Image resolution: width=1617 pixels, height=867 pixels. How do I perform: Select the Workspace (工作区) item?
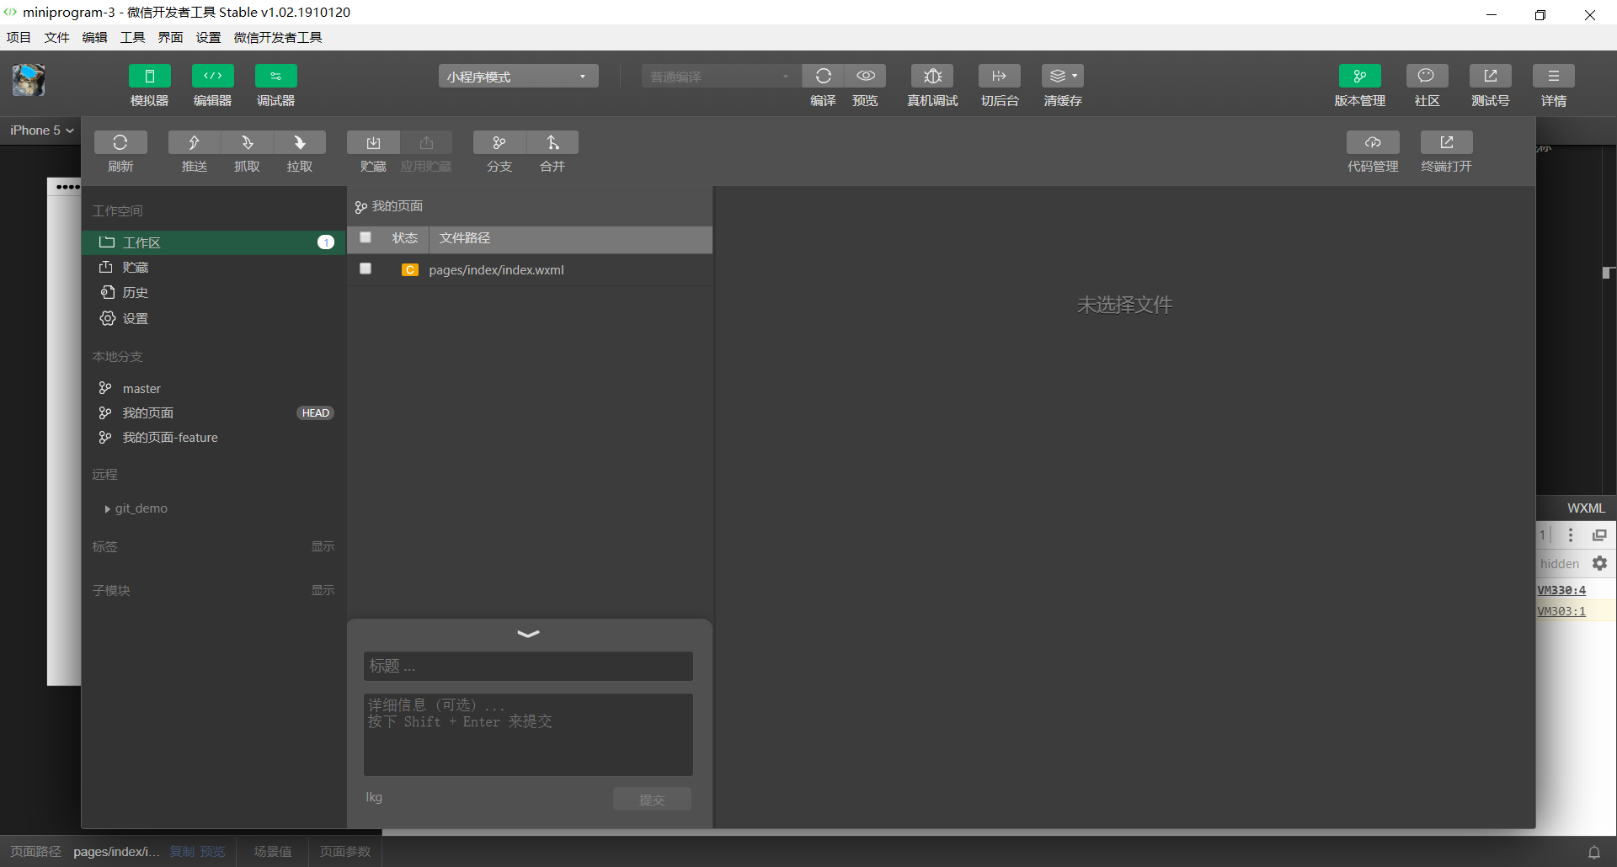click(214, 242)
